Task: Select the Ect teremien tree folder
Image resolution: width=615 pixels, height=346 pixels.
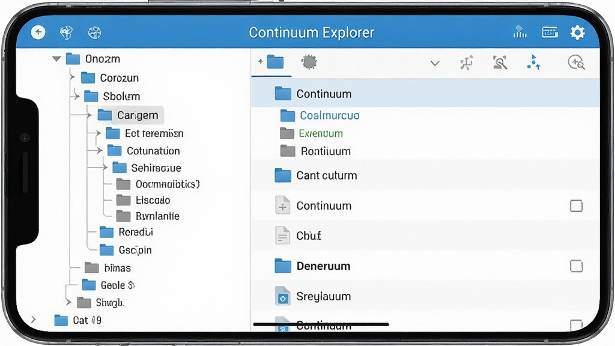Action: [x=145, y=133]
